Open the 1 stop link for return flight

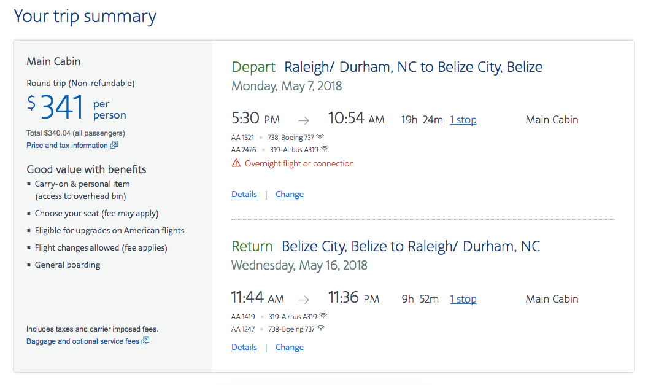(463, 299)
